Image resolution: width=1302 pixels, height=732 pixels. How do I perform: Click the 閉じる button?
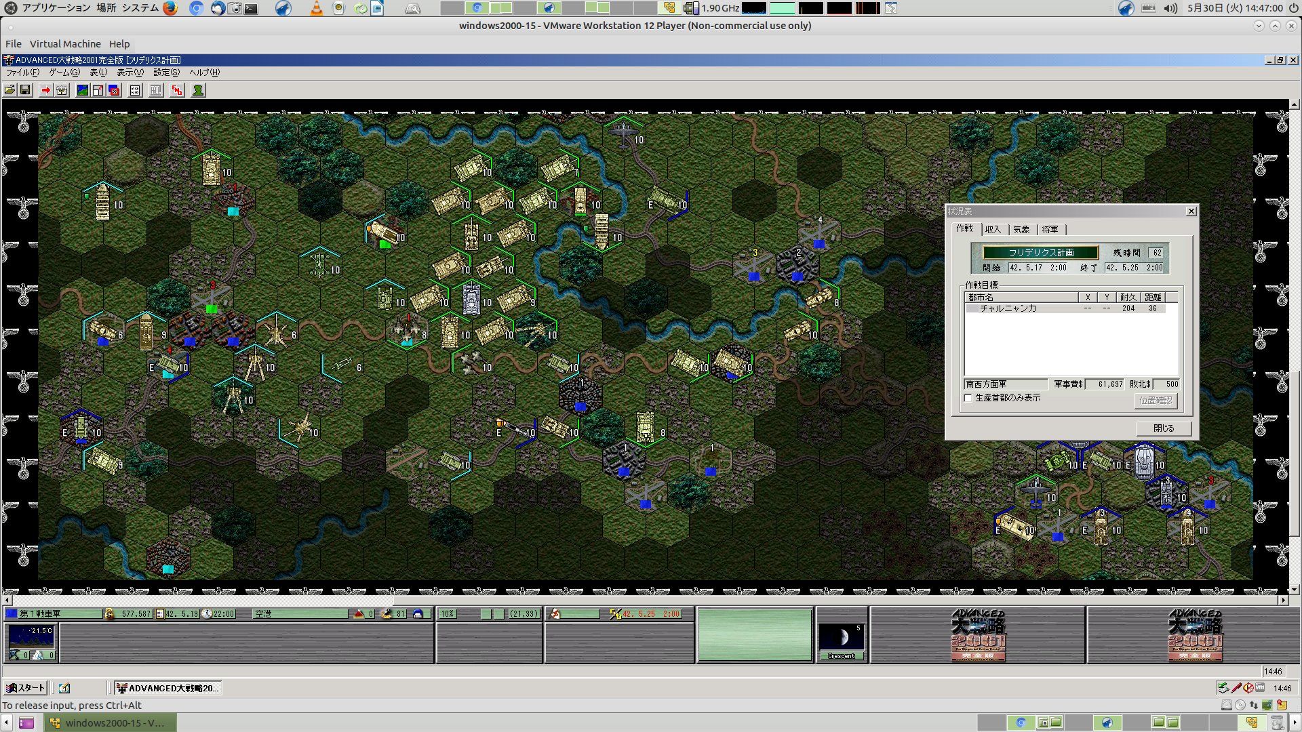[1164, 428]
